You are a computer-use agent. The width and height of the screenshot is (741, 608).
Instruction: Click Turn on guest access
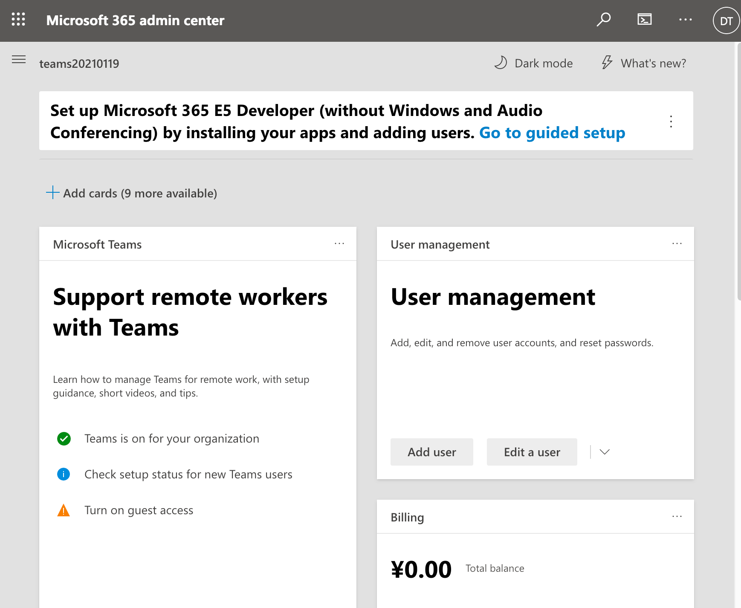pos(139,510)
